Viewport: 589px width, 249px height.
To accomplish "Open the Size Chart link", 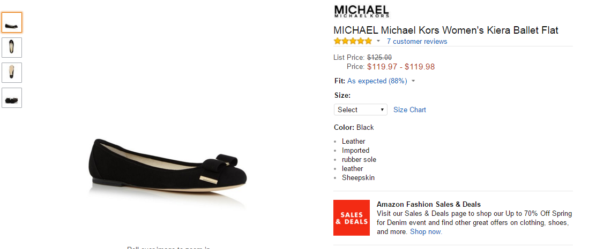I will [x=409, y=110].
